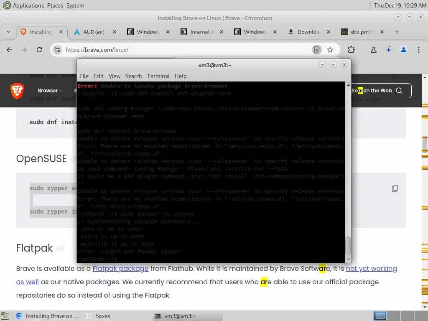Go forward in Chromium
The height and width of the screenshot is (321, 428).
coord(24,50)
